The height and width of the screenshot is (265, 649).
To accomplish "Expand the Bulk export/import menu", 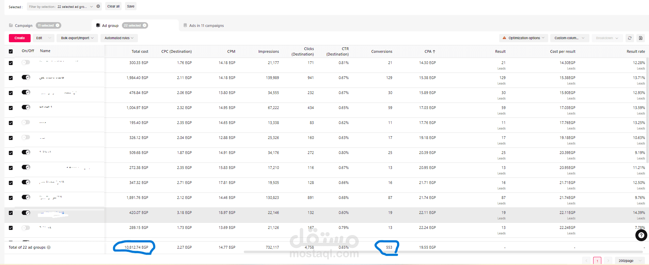I will (77, 38).
